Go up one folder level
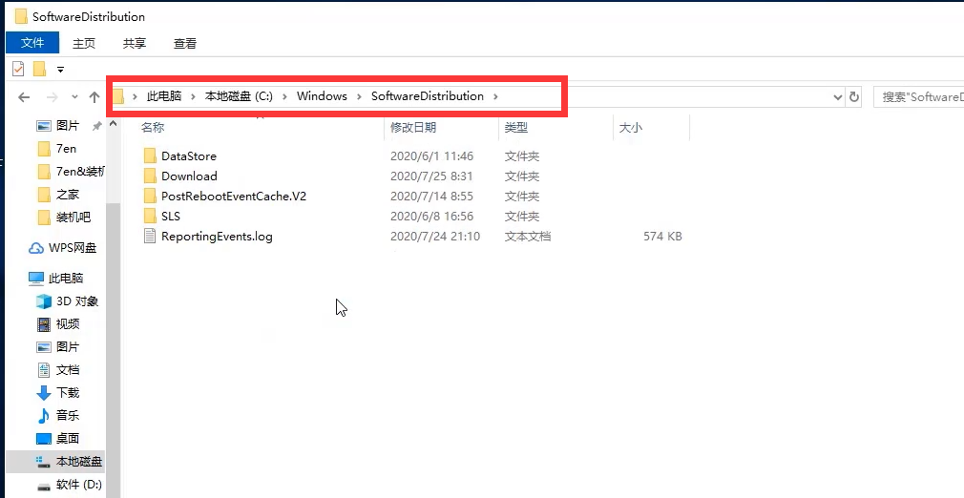 [x=94, y=96]
